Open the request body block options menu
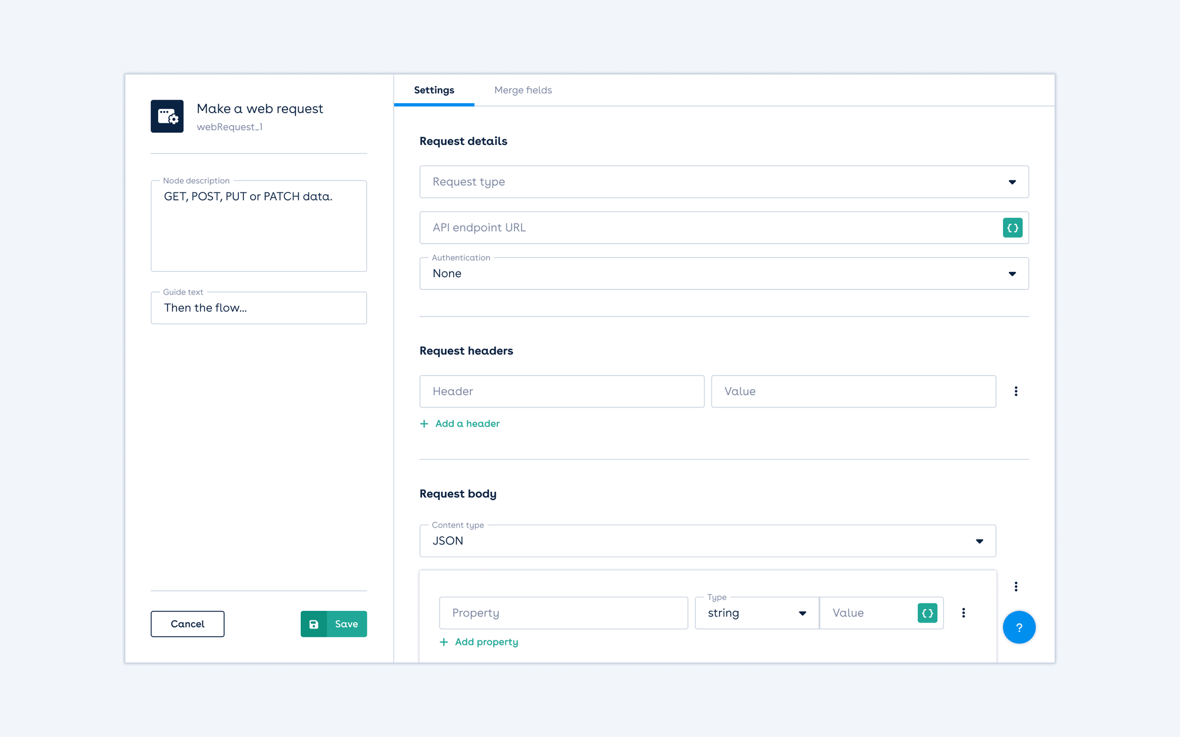 coord(1016,587)
